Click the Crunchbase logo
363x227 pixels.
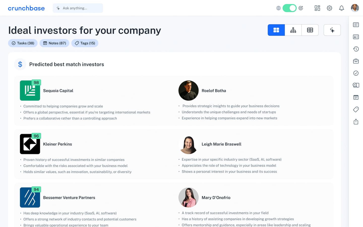pyautogui.click(x=26, y=8)
